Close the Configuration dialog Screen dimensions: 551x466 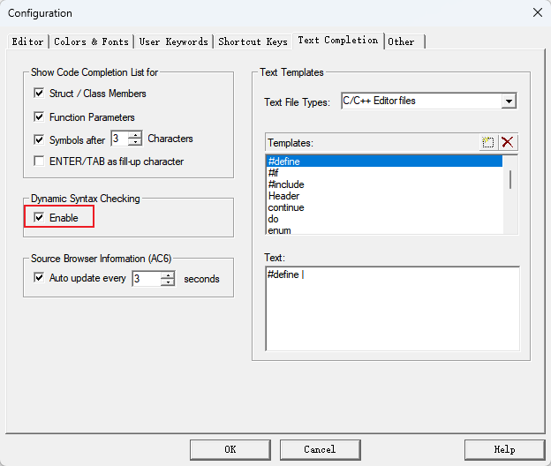pos(537,13)
